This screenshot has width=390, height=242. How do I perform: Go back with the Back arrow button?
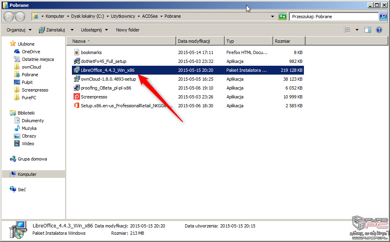pos(9,17)
